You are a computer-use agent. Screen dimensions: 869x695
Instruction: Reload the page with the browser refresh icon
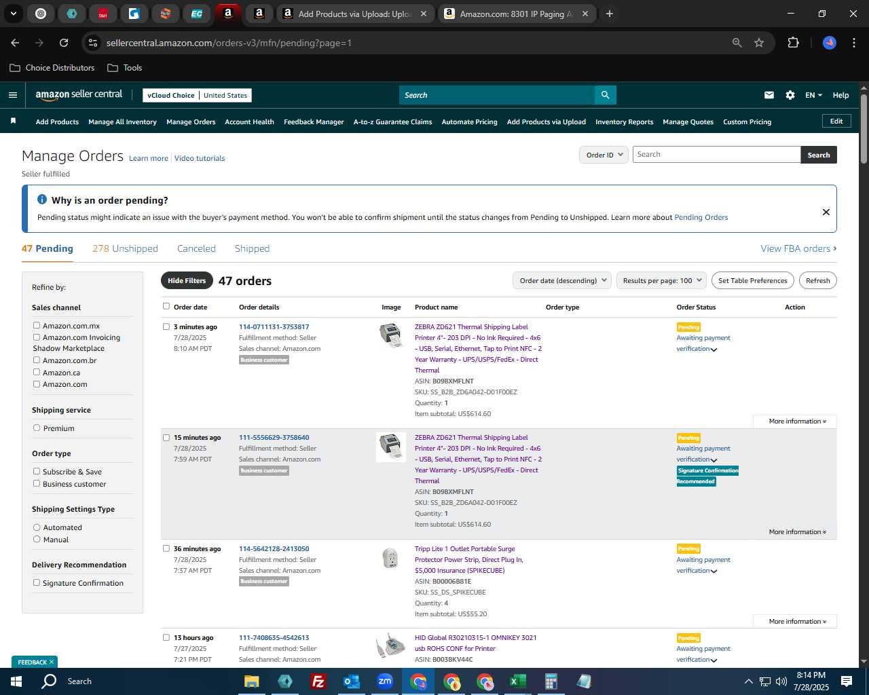pyautogui.click(x=64, y=43)
